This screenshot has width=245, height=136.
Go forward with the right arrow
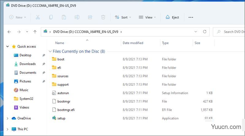tap(19, 32)
